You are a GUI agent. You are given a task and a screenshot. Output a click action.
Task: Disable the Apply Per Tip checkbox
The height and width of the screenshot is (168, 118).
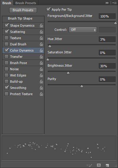(x=49, y=9)
